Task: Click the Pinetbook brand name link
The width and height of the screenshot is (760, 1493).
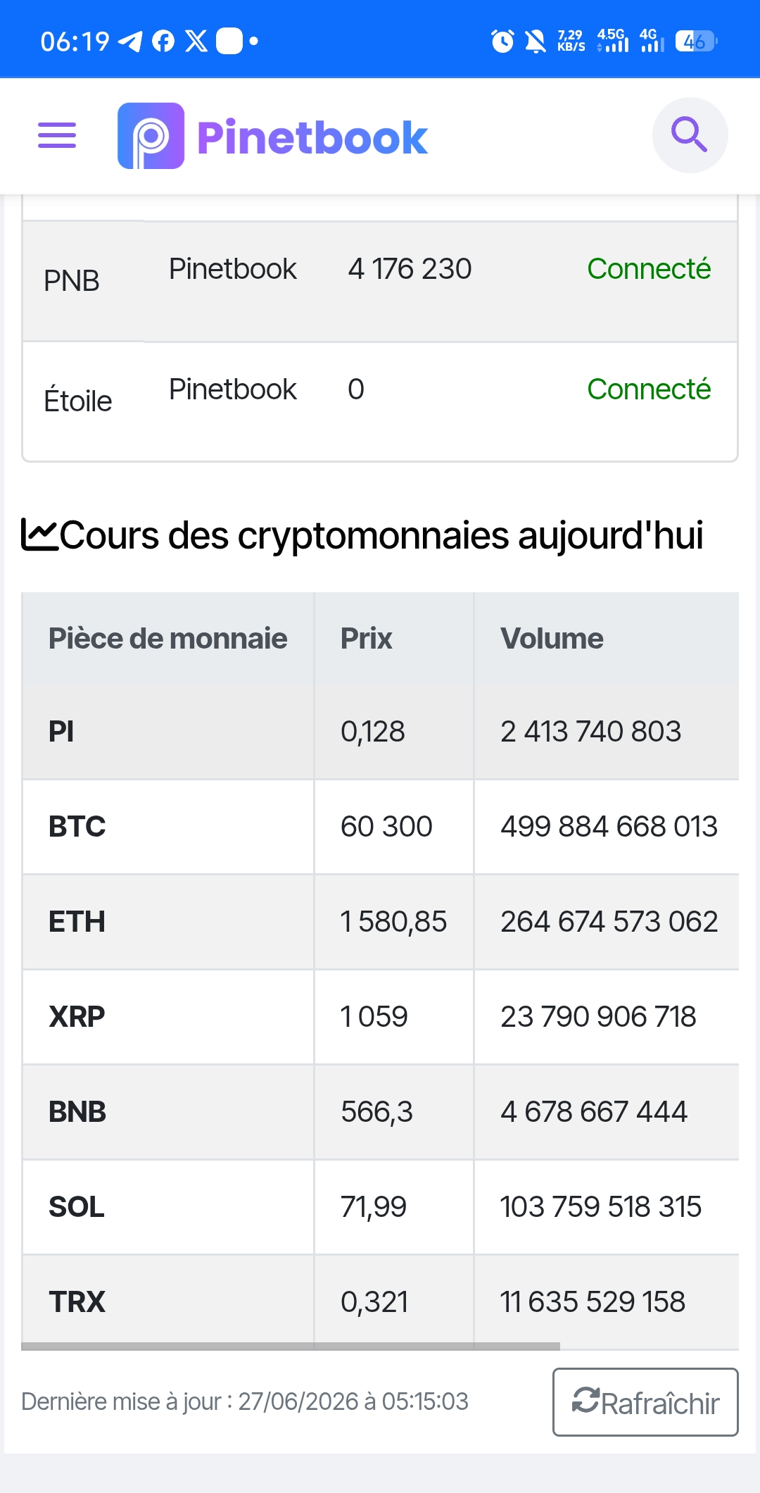Action: [312, 137]
